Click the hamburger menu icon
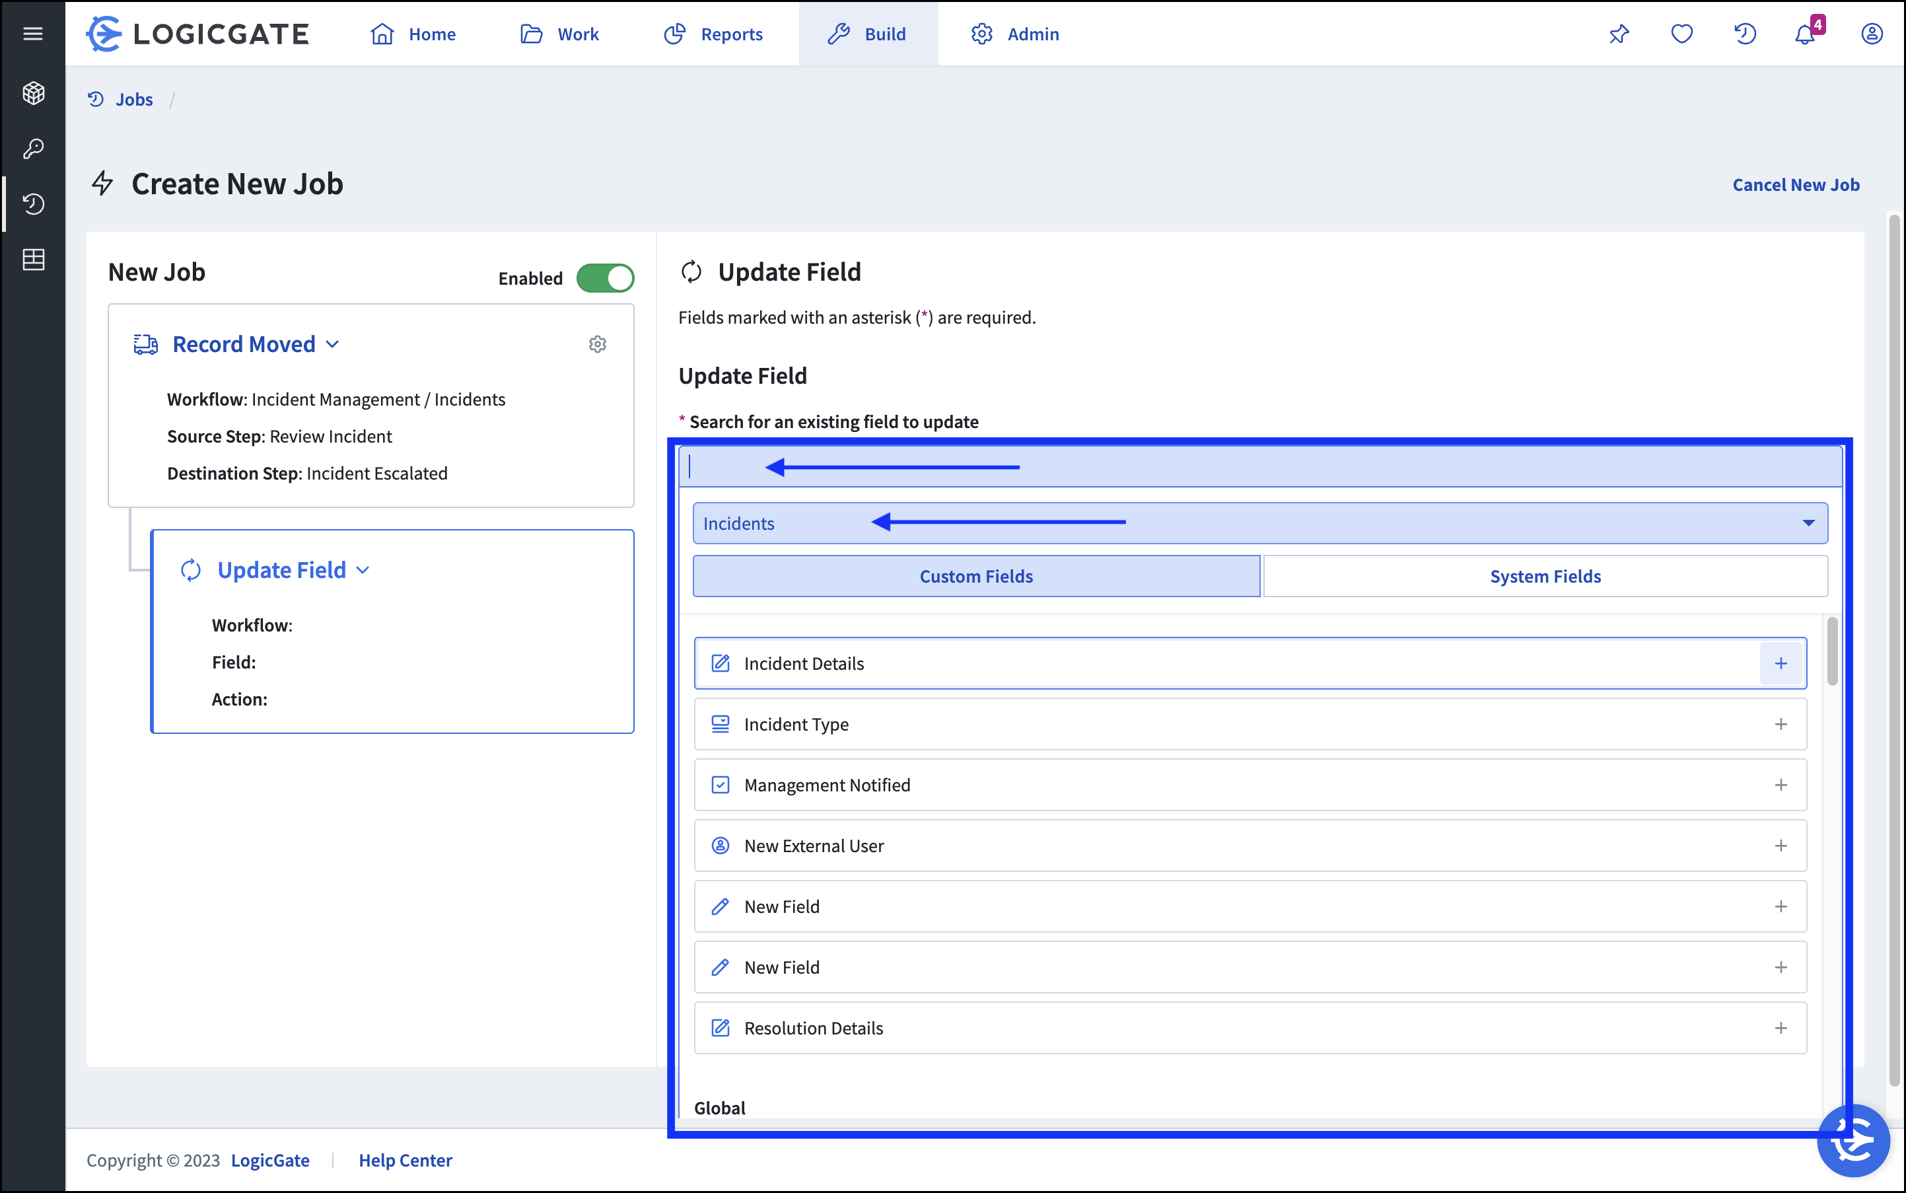The image size is (1906, 1193). [x=32, y=33]
